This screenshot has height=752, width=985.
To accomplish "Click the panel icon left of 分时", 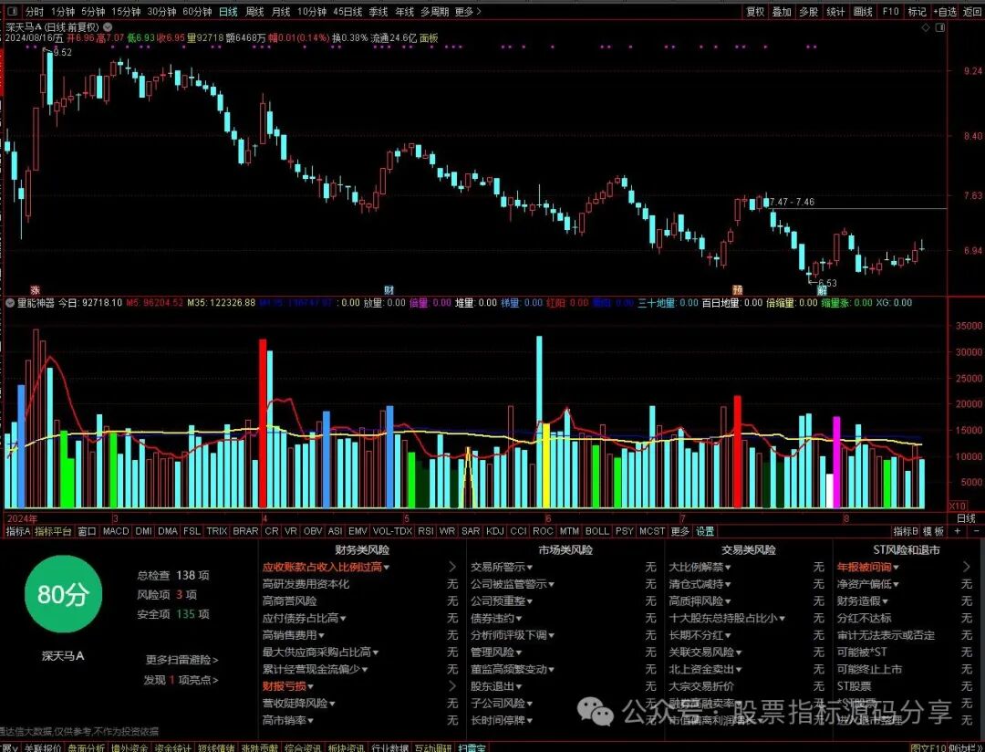I will [11, 11].
